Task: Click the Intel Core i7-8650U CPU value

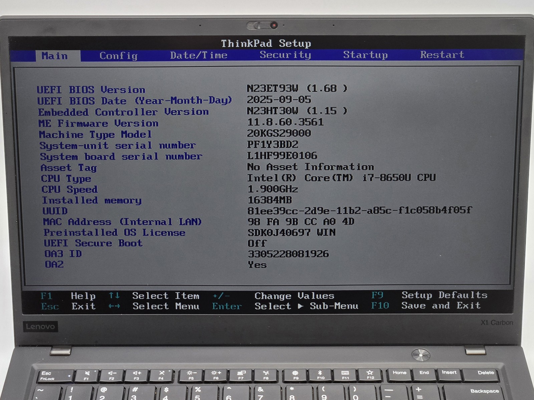Action: [341, 178]
